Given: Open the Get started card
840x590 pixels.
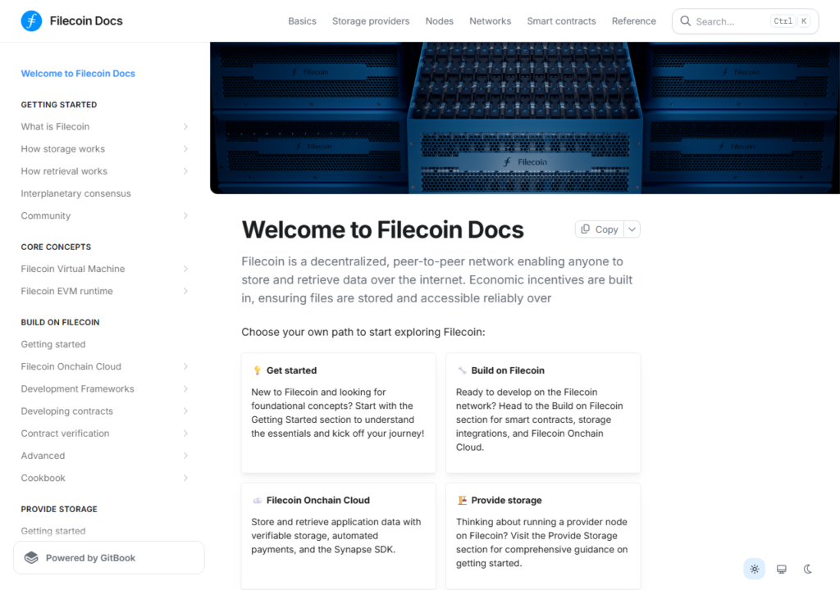Looking at the screenshot, I should 339,413.
